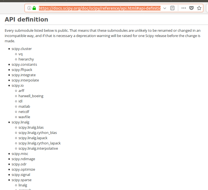The height and width of the screenshot is (190, 208).
Task: Click the 'scipy.odr' list item
Action: pyautogui.click(x=19, y=164)
